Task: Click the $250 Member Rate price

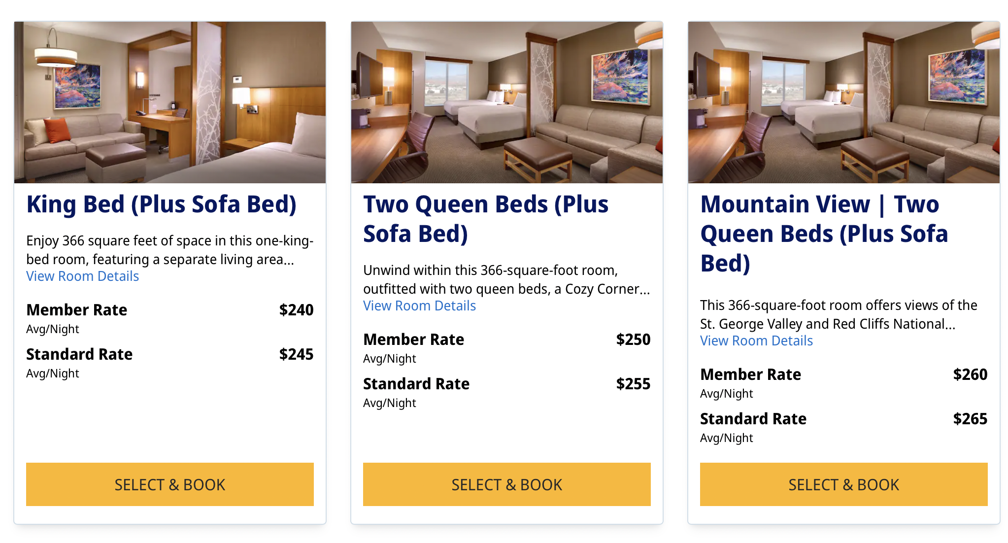Action: pos(633,339)
